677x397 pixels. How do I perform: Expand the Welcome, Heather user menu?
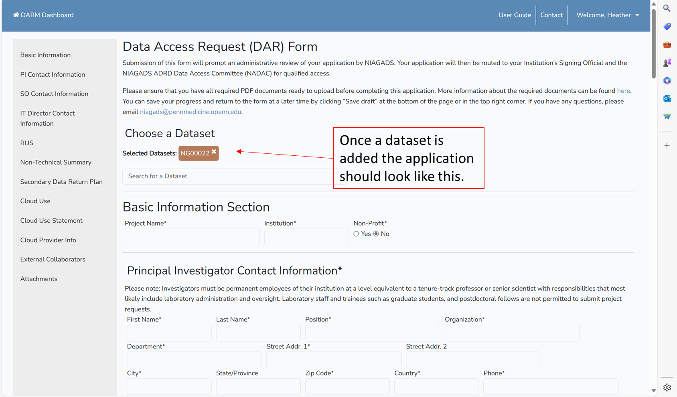point(608,15)
